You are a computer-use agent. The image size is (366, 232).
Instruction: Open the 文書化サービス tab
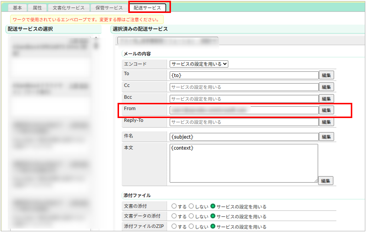(69, 8)
